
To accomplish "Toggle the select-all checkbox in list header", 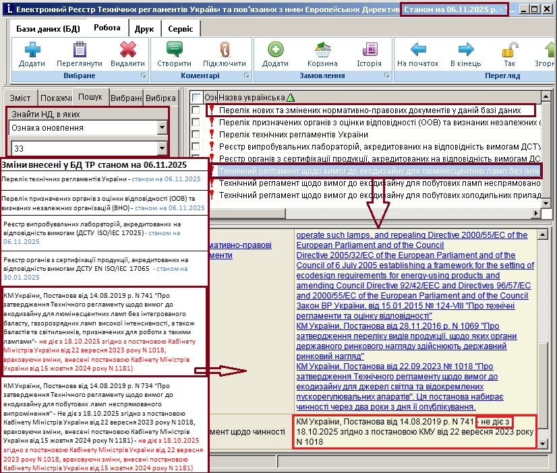I will coord(196,98).
